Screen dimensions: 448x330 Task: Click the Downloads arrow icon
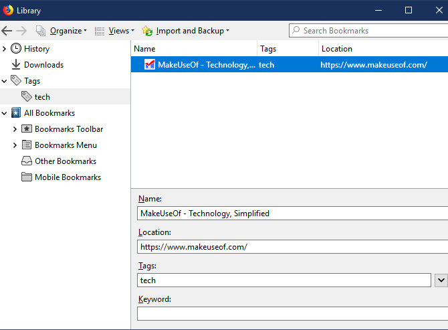16,65
